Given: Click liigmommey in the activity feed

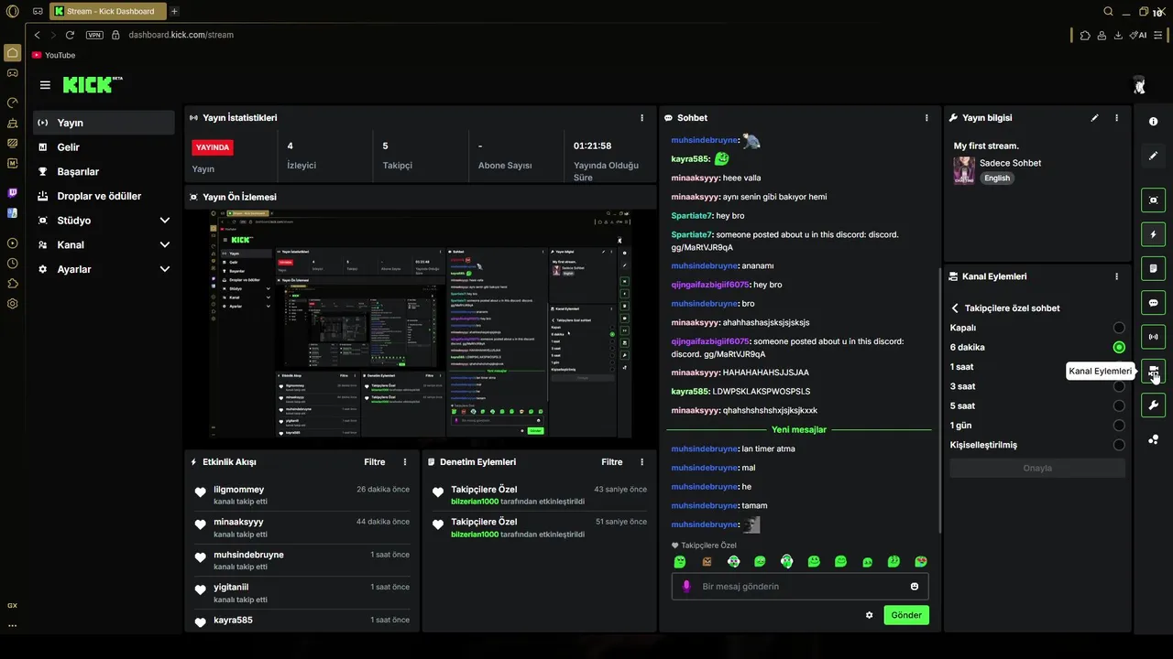Looking at the screenshot, I should (x=238, y=490).
